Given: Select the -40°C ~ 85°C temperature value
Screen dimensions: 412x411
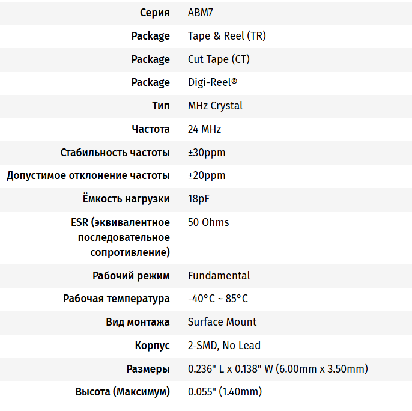Looking at the screenshot, I should [217, 299].
